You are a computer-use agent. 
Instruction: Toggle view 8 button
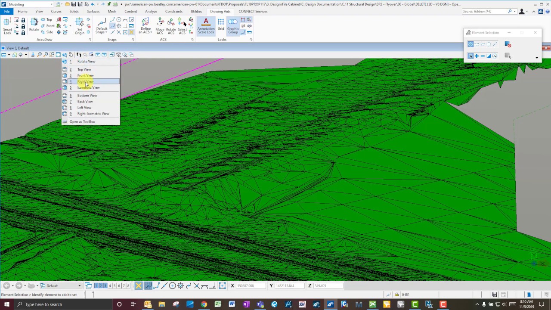point(128,286)
